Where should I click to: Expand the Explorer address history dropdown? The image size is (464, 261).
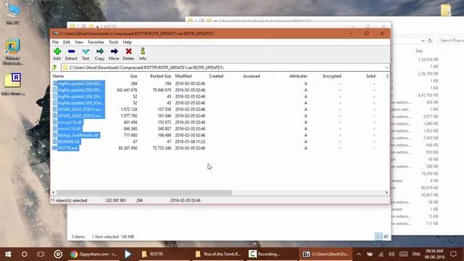tap(423, 41)
